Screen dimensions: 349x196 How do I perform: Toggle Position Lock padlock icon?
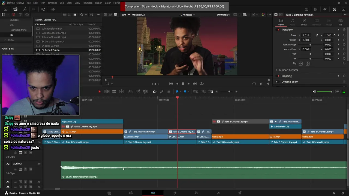coord(169,91)
